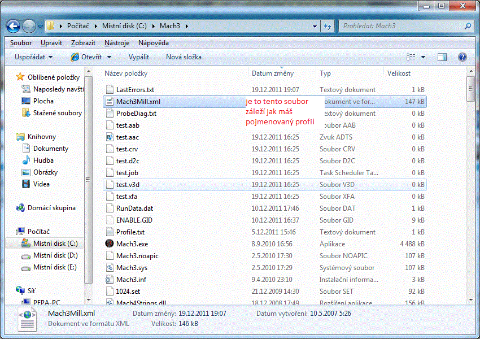The width and height of the screenshot is (480, 339).
Task: Click the refresh icon beside address bar
Action: pyautogui.click(x=328, y=26)
